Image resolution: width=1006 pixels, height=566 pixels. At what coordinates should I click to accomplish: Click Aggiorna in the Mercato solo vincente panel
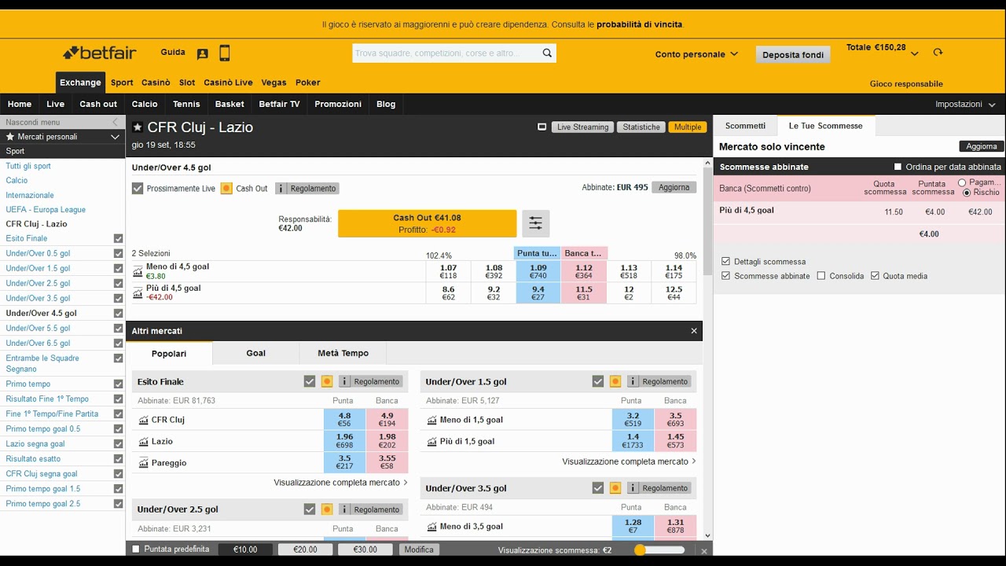tap(982, 146)
